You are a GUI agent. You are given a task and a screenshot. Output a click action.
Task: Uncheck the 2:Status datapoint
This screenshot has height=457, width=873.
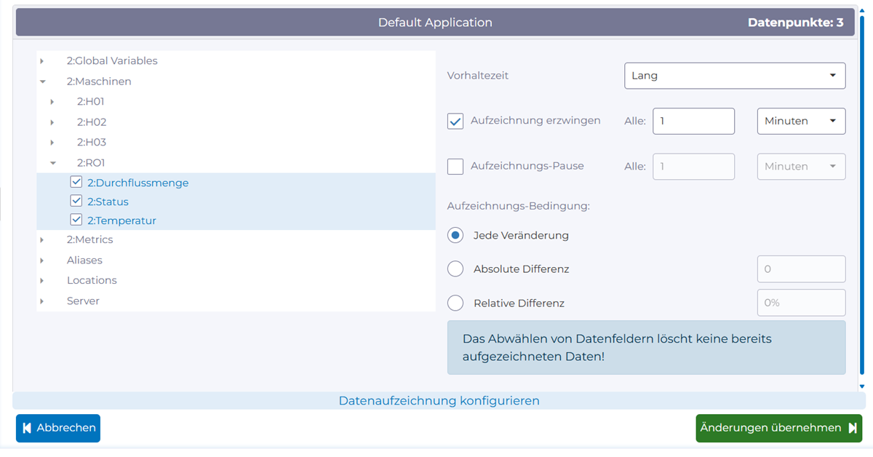[76, 200]
